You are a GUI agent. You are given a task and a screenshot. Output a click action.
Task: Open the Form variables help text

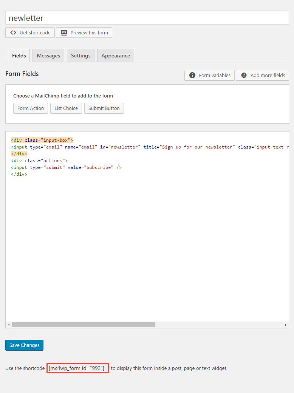click(x=215, y=75)
